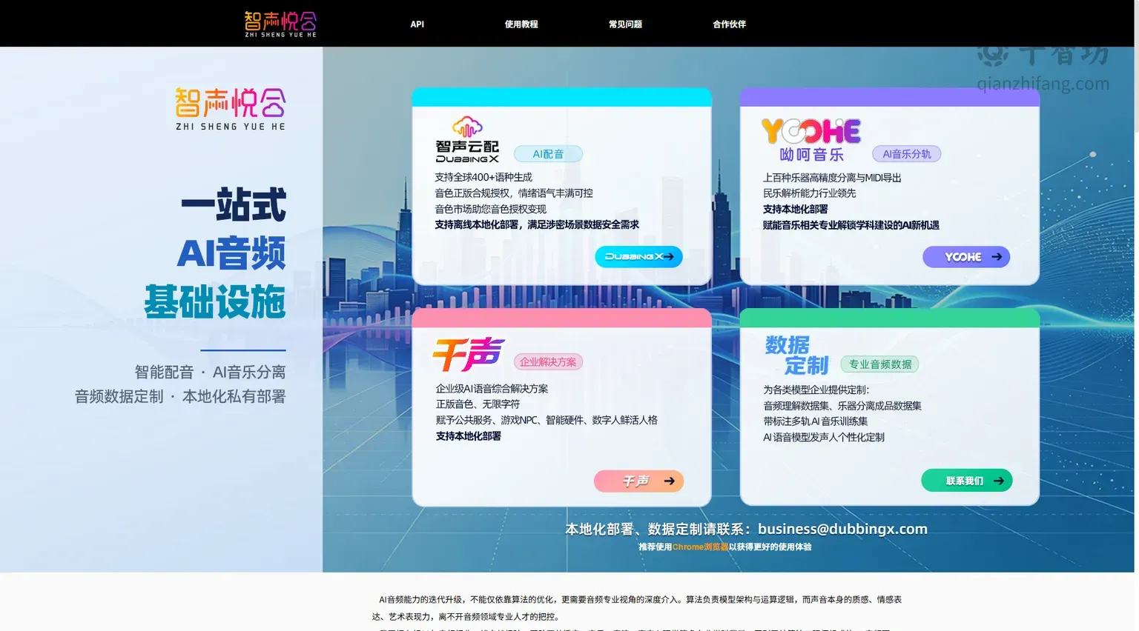
Task: Click the tagline 智能配音 · AI音乐分离
Action: [x=210, y=372]
